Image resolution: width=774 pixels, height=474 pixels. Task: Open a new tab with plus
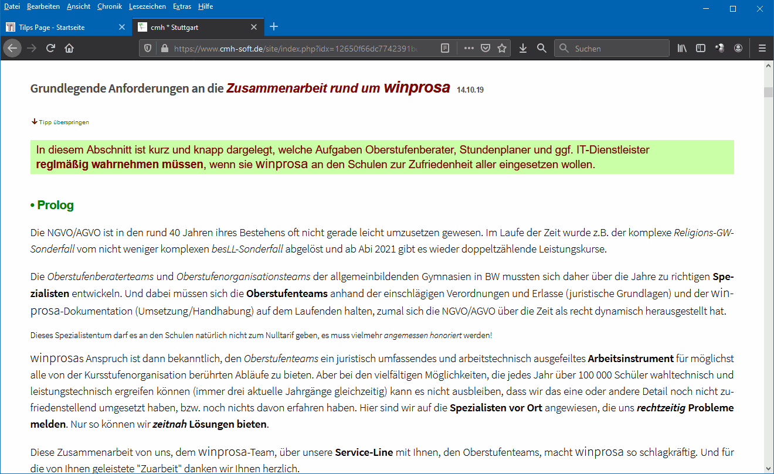pos(274,27)
